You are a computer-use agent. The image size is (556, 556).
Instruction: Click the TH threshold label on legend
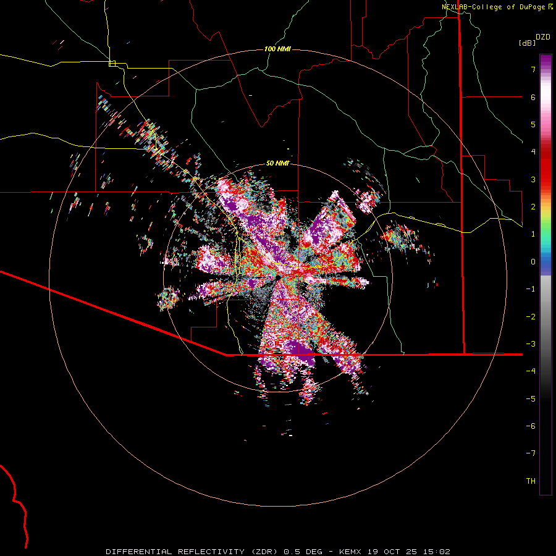531,481
